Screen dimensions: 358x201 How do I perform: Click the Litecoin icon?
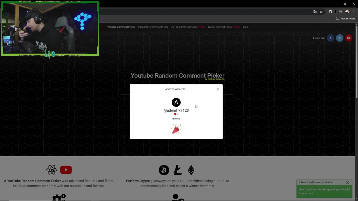(x=177, y=170)
